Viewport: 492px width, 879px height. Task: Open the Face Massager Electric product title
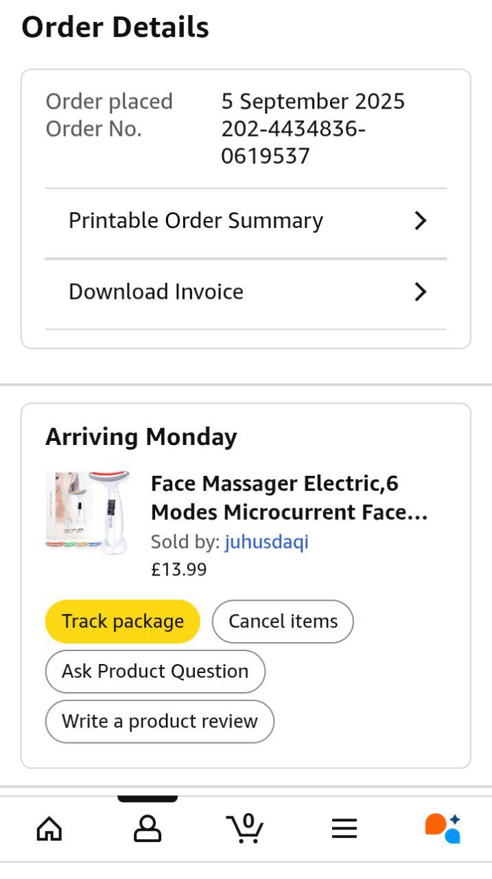tap(289, 498)
